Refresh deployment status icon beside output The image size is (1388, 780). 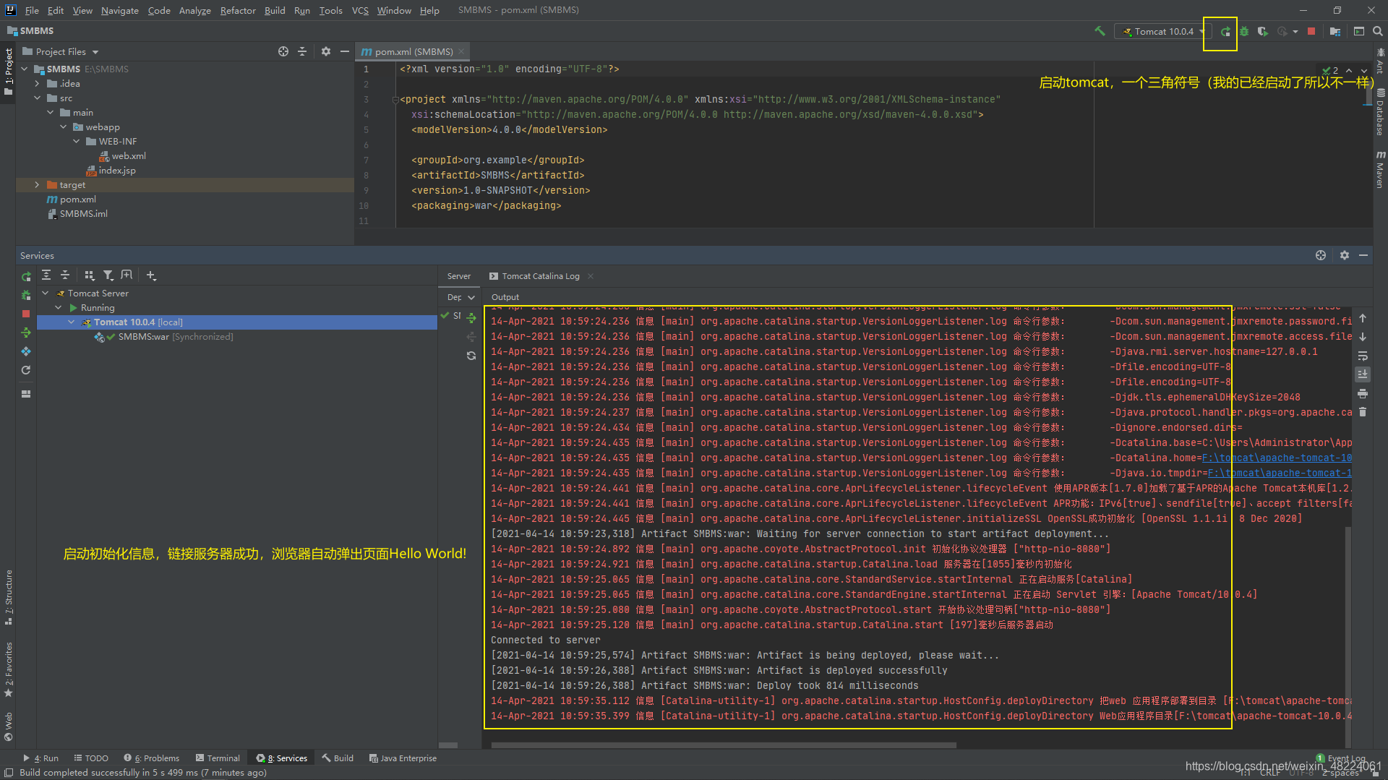click(471, 356)
